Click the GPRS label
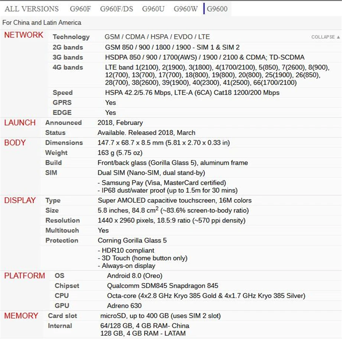 (x=62, y=103)
